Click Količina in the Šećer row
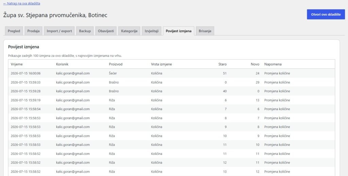Viewport: 348px width, 176px height. [157, 73]
